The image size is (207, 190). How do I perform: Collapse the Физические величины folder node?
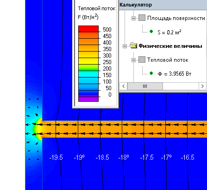click(125, 46)
